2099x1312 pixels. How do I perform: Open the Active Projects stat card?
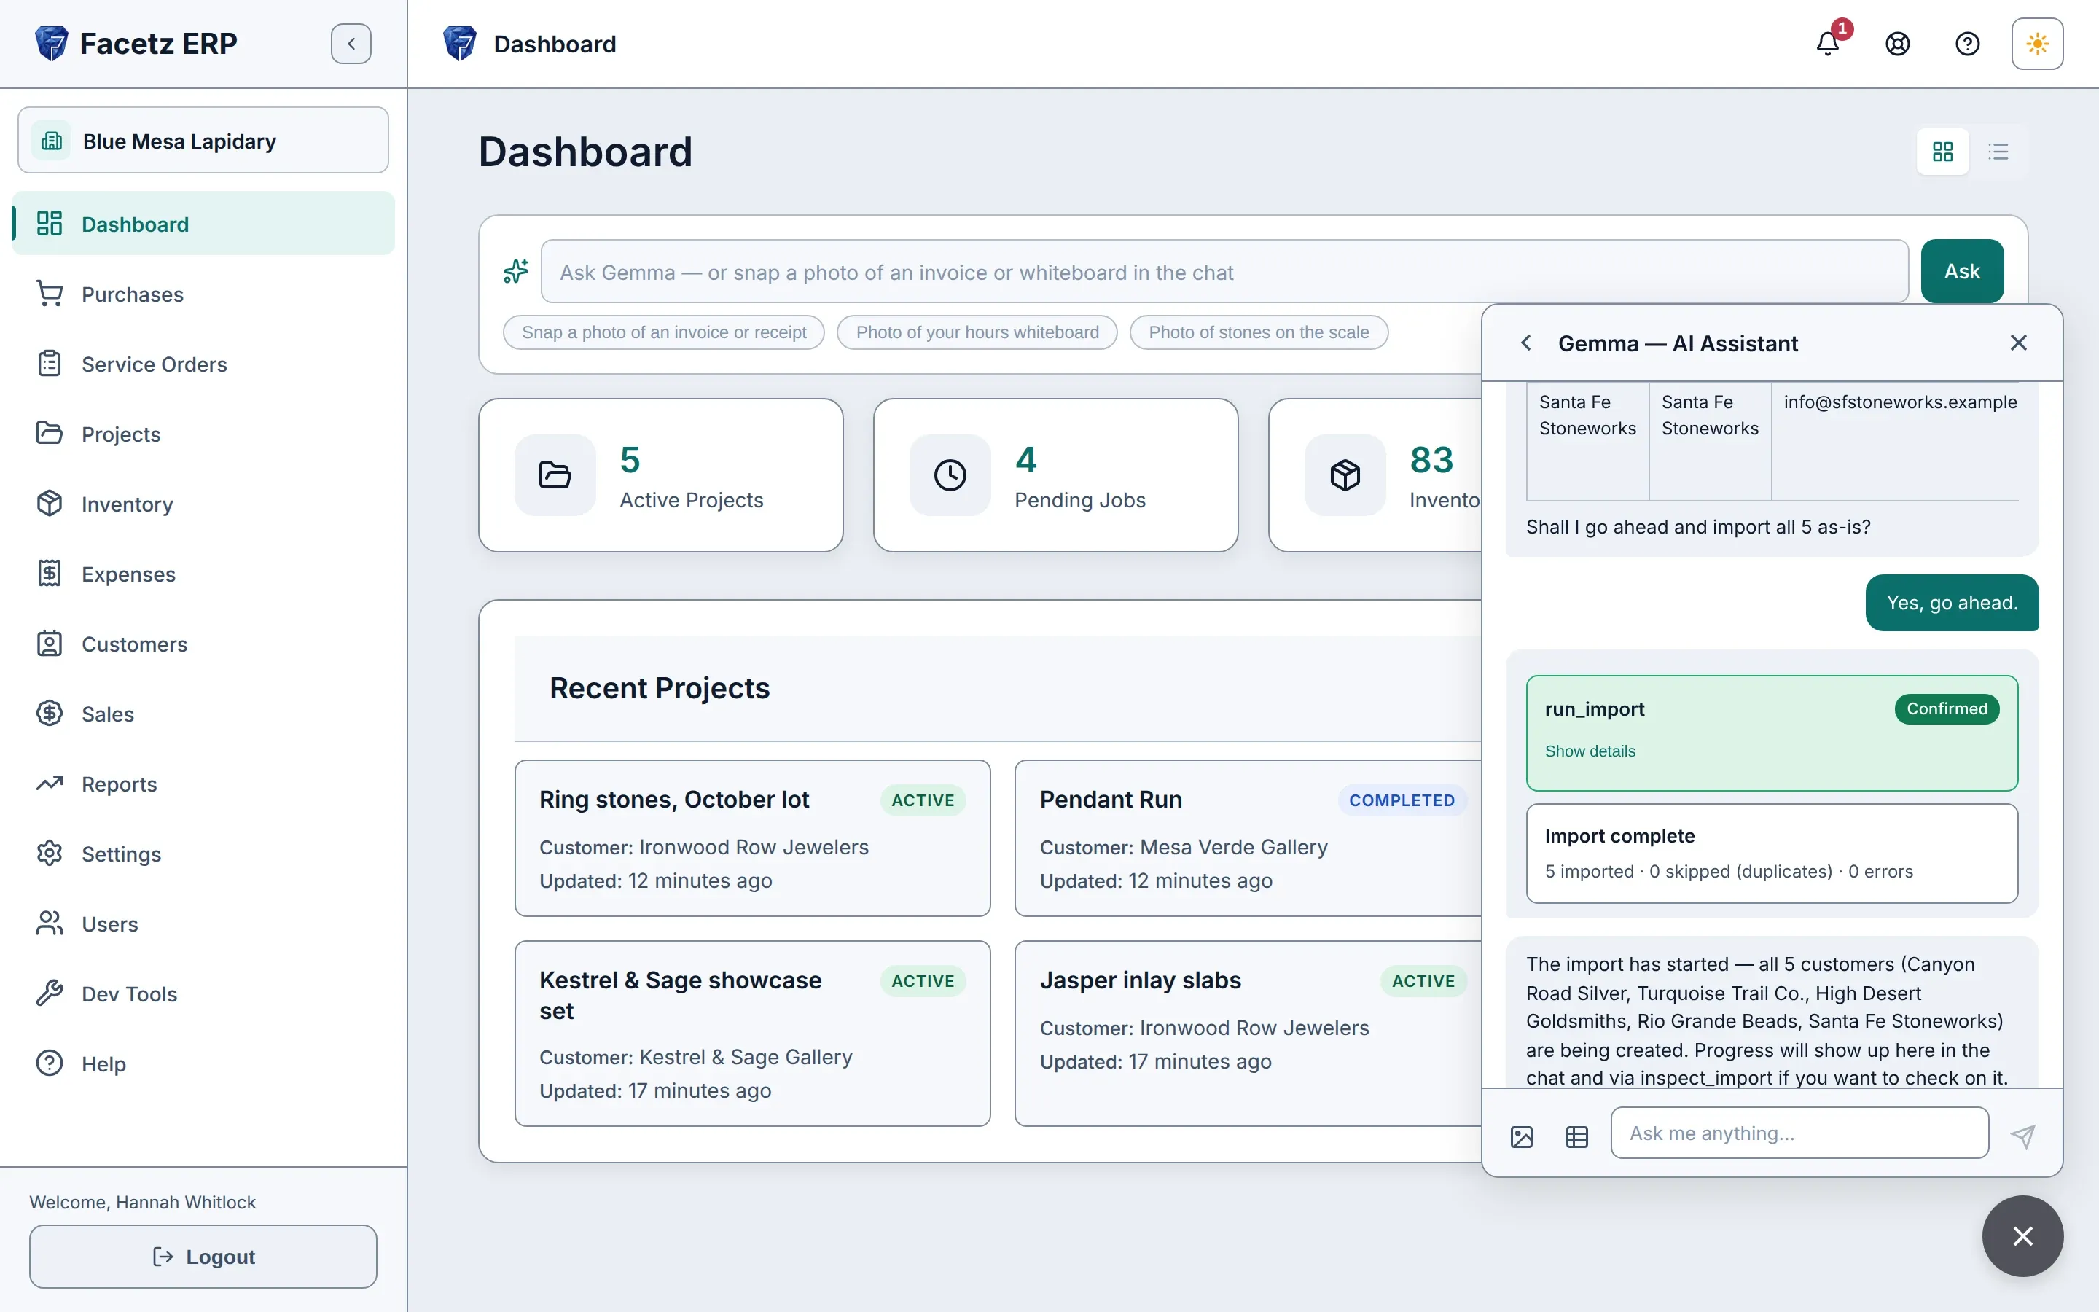click(661, 475)
